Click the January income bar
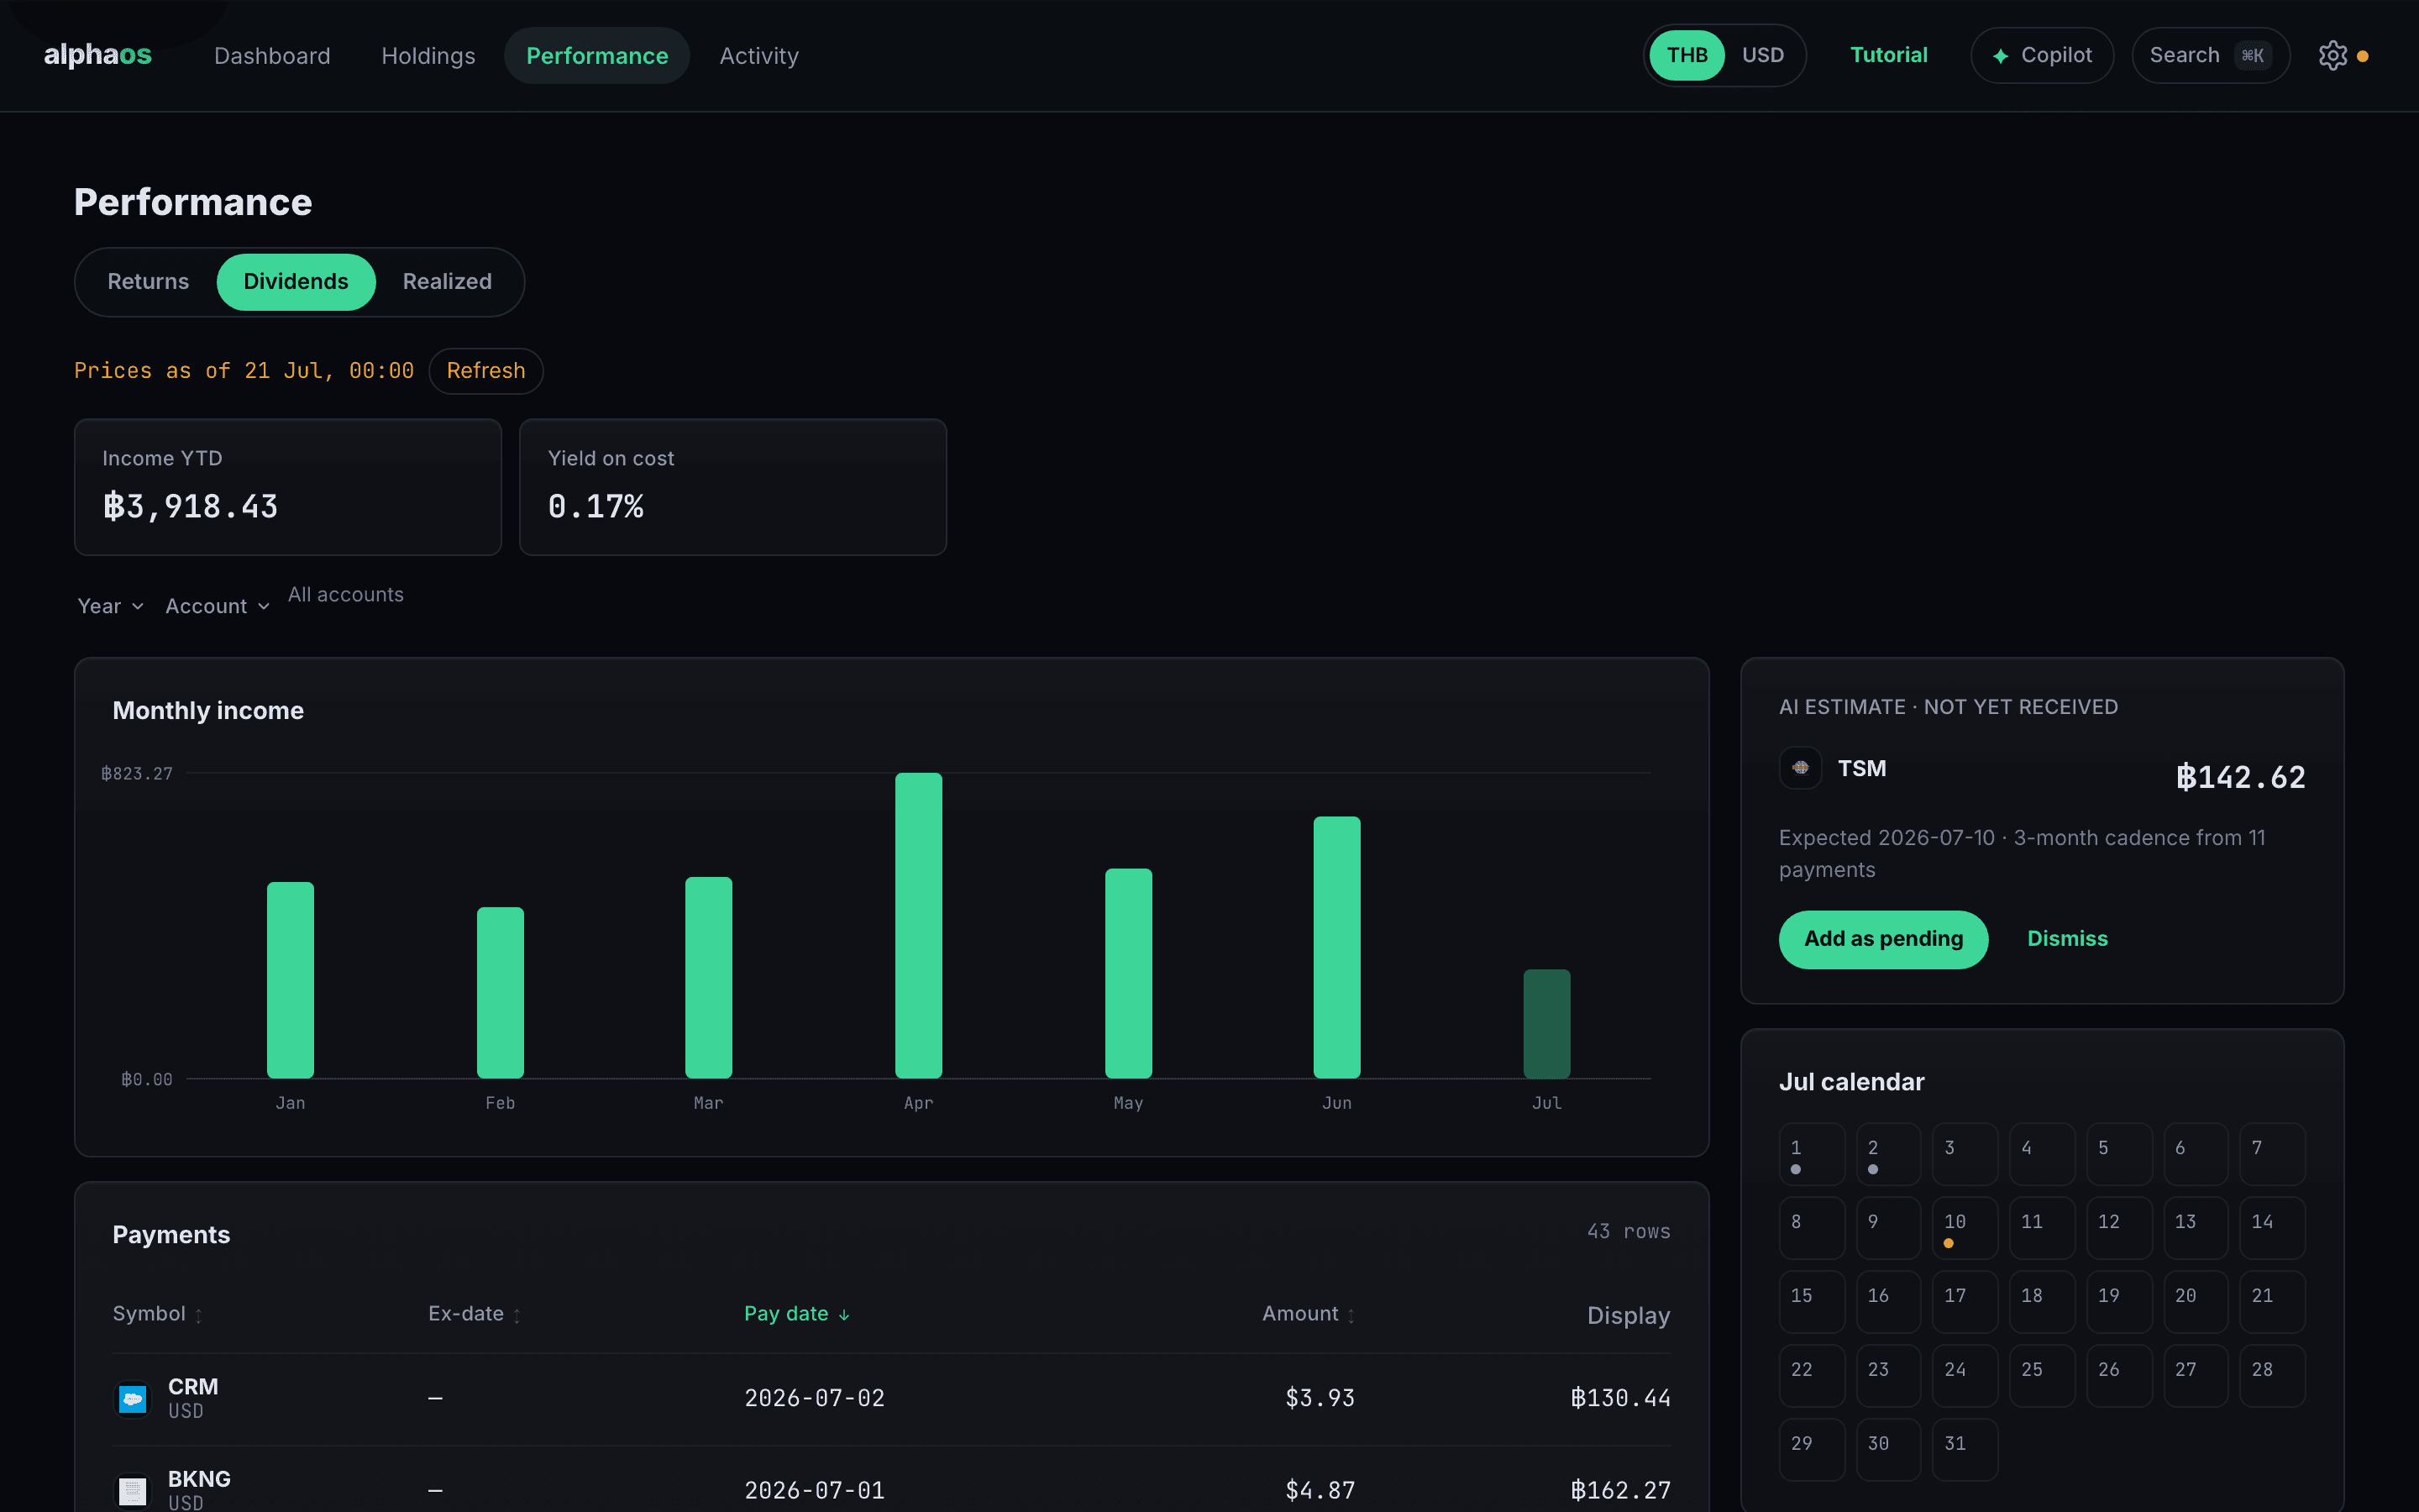 pyautogui.click(x=290, y=980)
